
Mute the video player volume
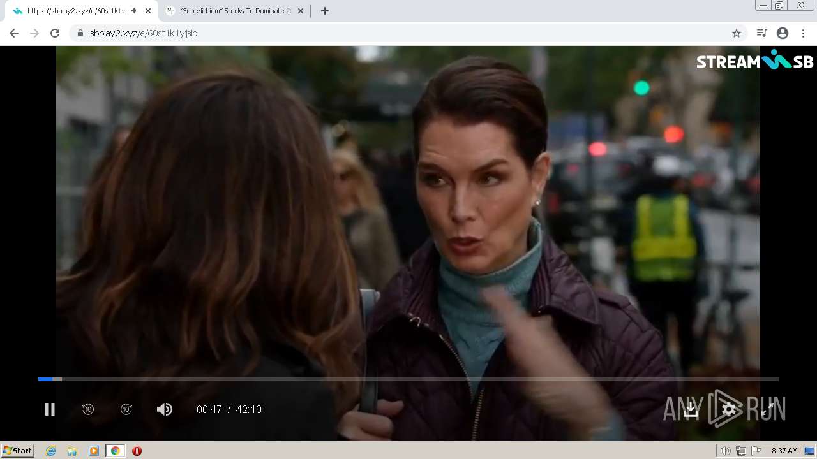point(165,409)
